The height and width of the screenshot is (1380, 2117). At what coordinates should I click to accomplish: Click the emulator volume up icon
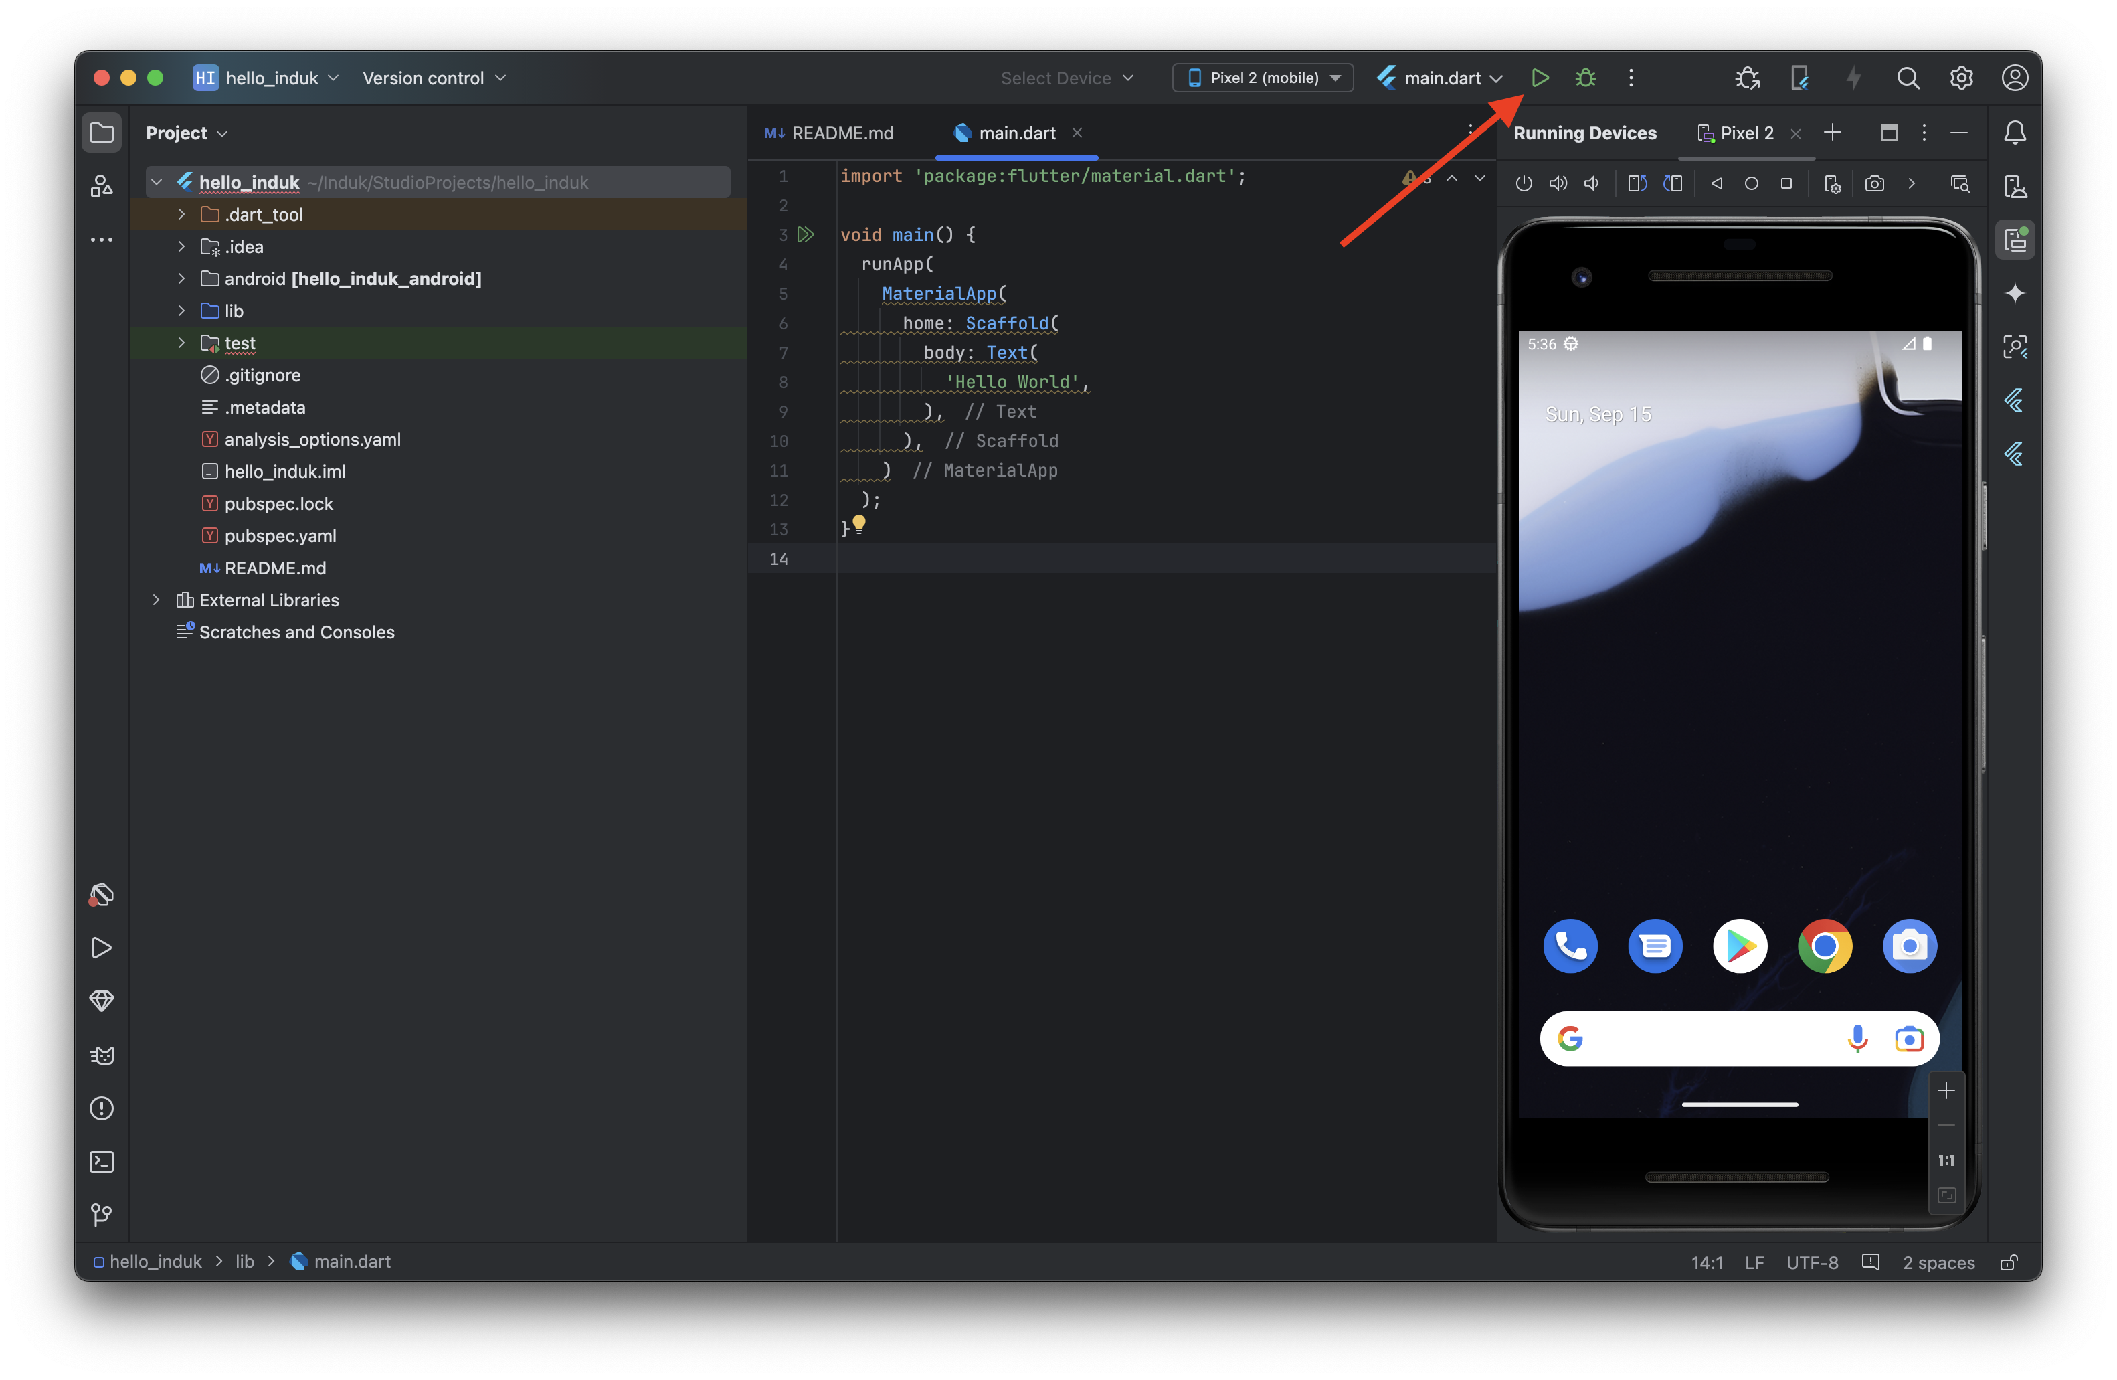[1558, 183]
